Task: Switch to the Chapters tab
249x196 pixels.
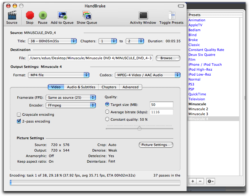Action: 109,87
